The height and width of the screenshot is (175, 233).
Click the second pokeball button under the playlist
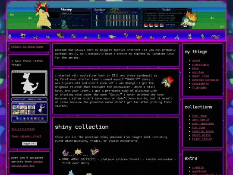151,25
